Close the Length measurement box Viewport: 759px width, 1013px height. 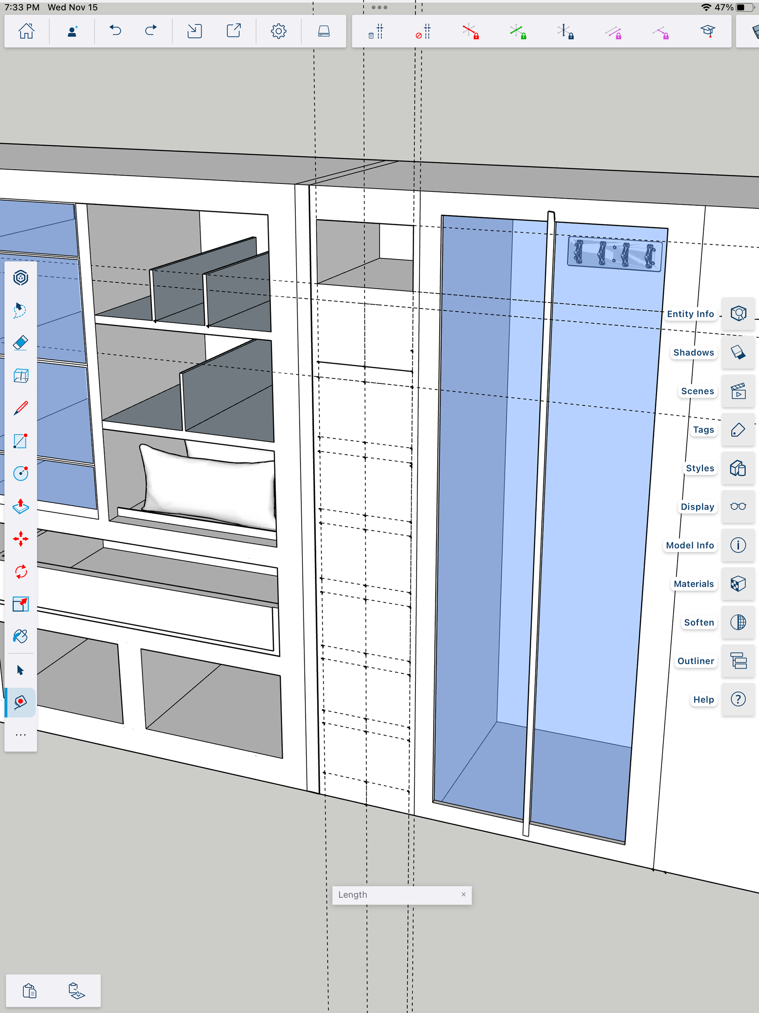point(463,894)
